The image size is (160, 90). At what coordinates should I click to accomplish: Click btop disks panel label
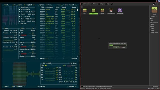(x=23, y=28)
